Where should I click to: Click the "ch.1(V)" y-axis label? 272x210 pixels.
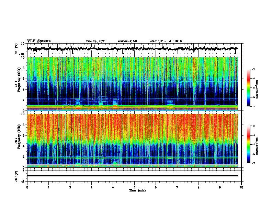pos(16,49)
